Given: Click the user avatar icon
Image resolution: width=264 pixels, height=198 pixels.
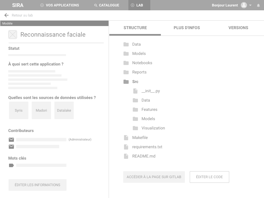Looking at the screenshot, I should click(244, 5).
